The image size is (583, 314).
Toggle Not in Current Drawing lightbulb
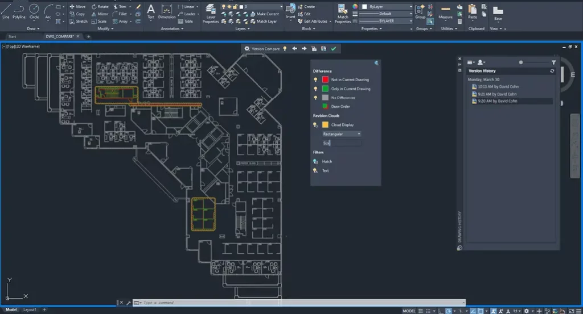pos(315,79)
